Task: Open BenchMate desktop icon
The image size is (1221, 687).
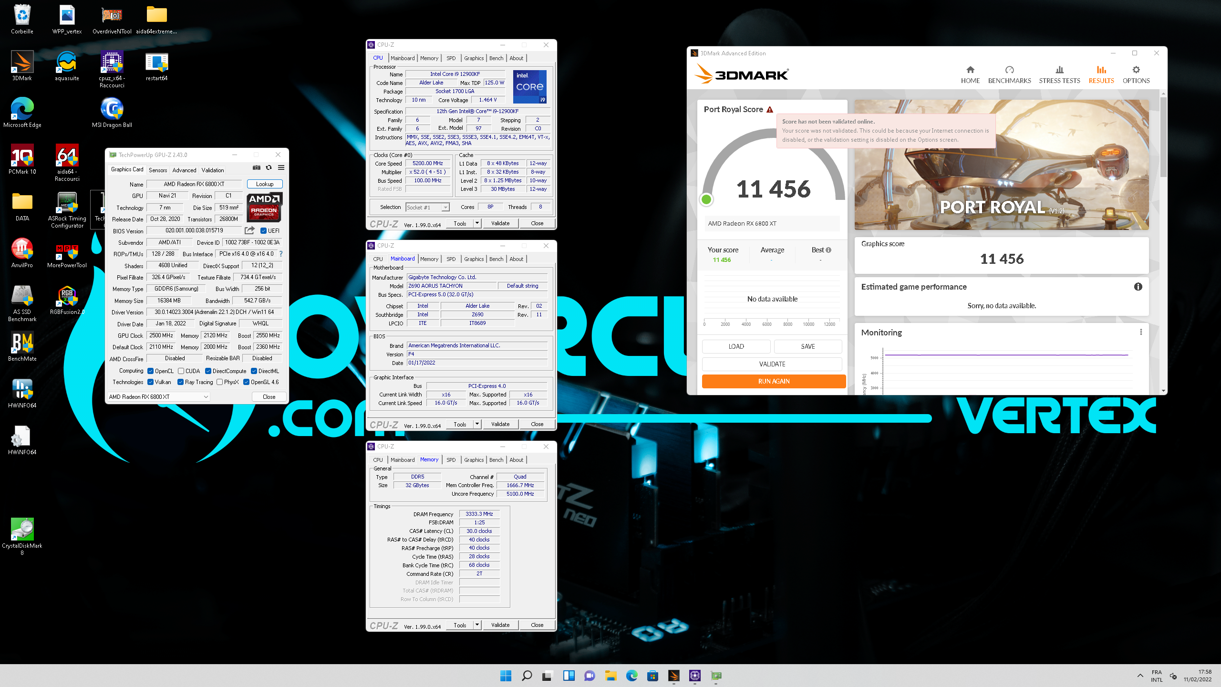Action: (22, 346)
